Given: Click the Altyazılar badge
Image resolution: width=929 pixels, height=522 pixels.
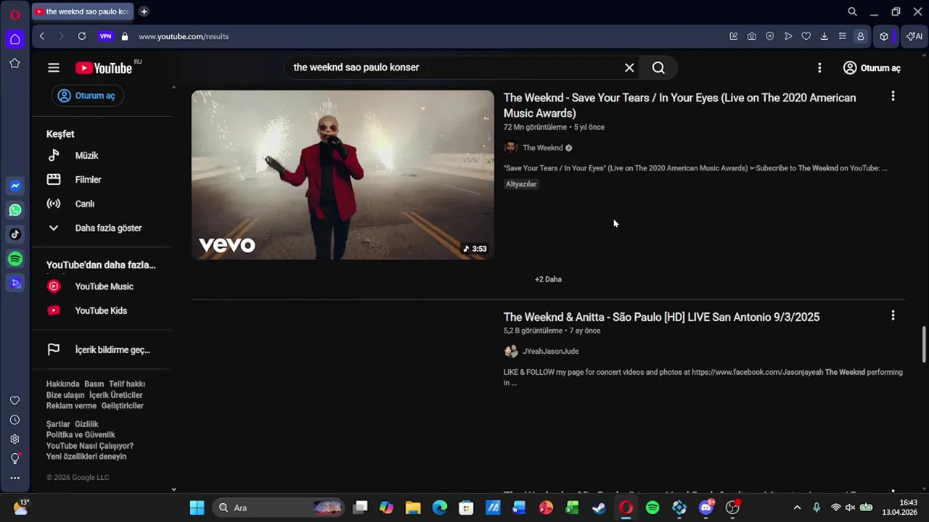Looking at the screenshot, I should click(521, 184).
